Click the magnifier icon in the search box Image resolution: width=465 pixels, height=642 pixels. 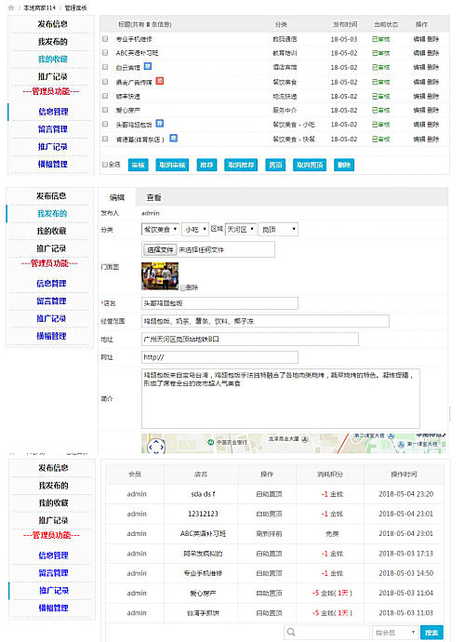click(291, 632)
